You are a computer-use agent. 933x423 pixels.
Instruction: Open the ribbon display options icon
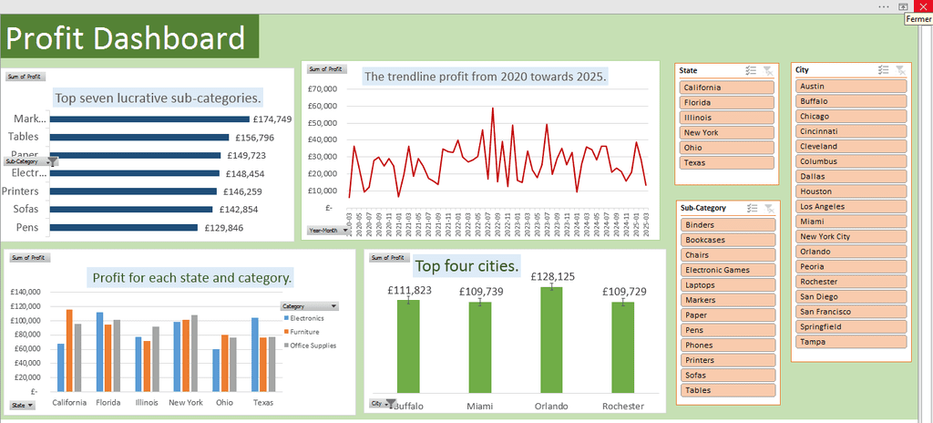(902, 6)
